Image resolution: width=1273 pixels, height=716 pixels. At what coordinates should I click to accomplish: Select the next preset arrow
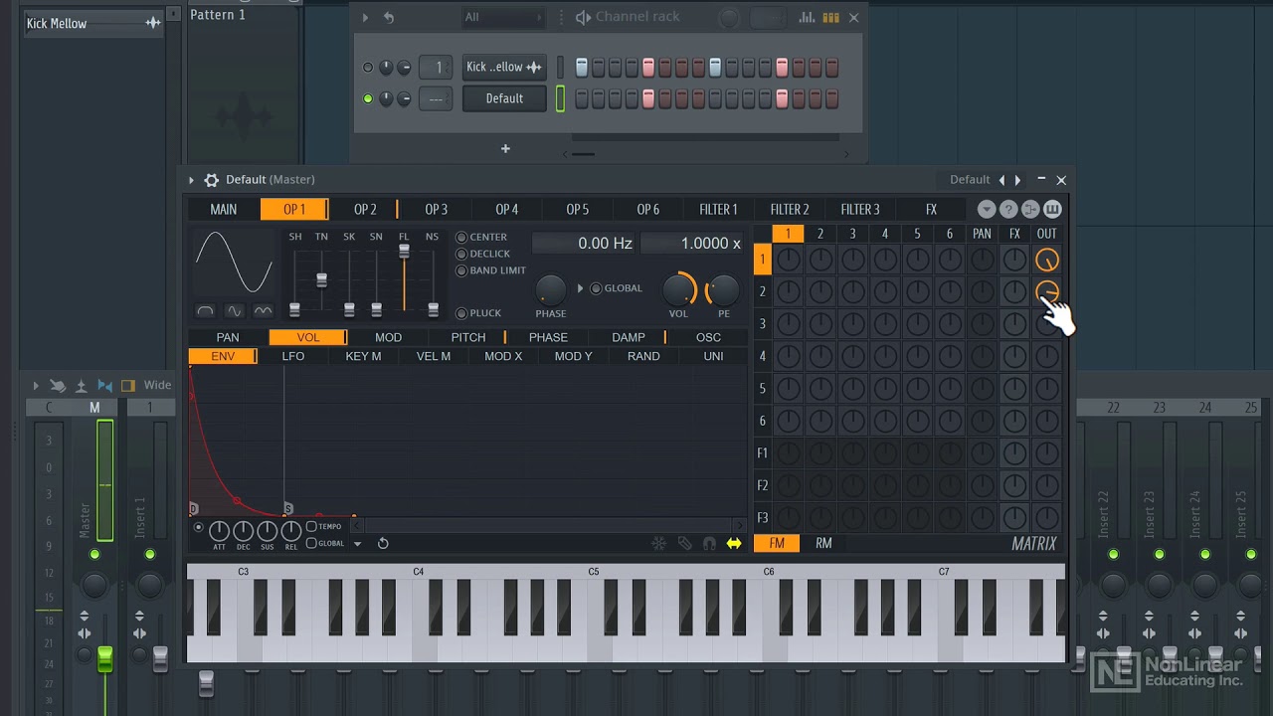1017,180
